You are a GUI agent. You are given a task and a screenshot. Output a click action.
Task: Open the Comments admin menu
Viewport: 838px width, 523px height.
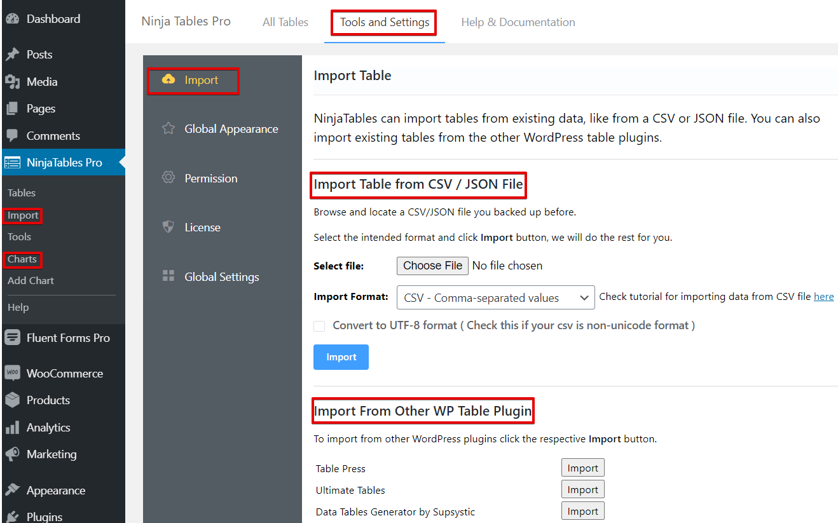click(53, 136)
